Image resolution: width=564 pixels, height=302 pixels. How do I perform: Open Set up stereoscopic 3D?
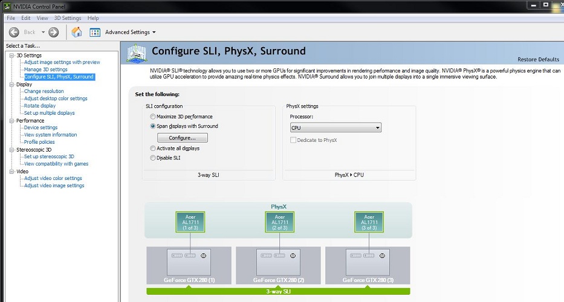click(49, 157)
